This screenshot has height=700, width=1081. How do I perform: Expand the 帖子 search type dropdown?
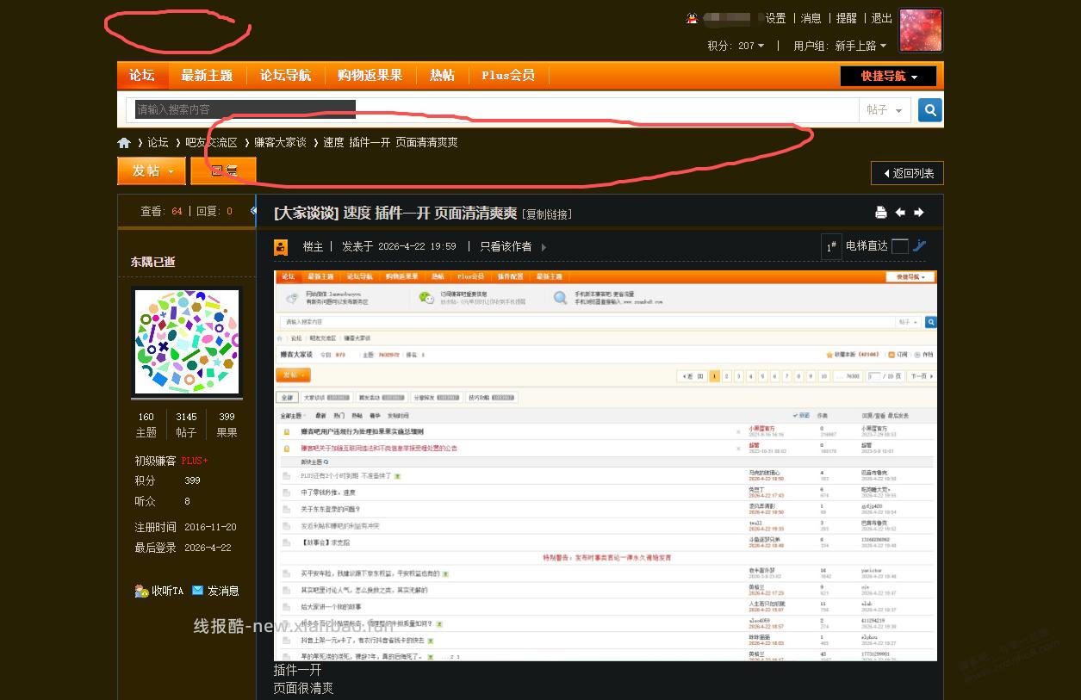884,109
